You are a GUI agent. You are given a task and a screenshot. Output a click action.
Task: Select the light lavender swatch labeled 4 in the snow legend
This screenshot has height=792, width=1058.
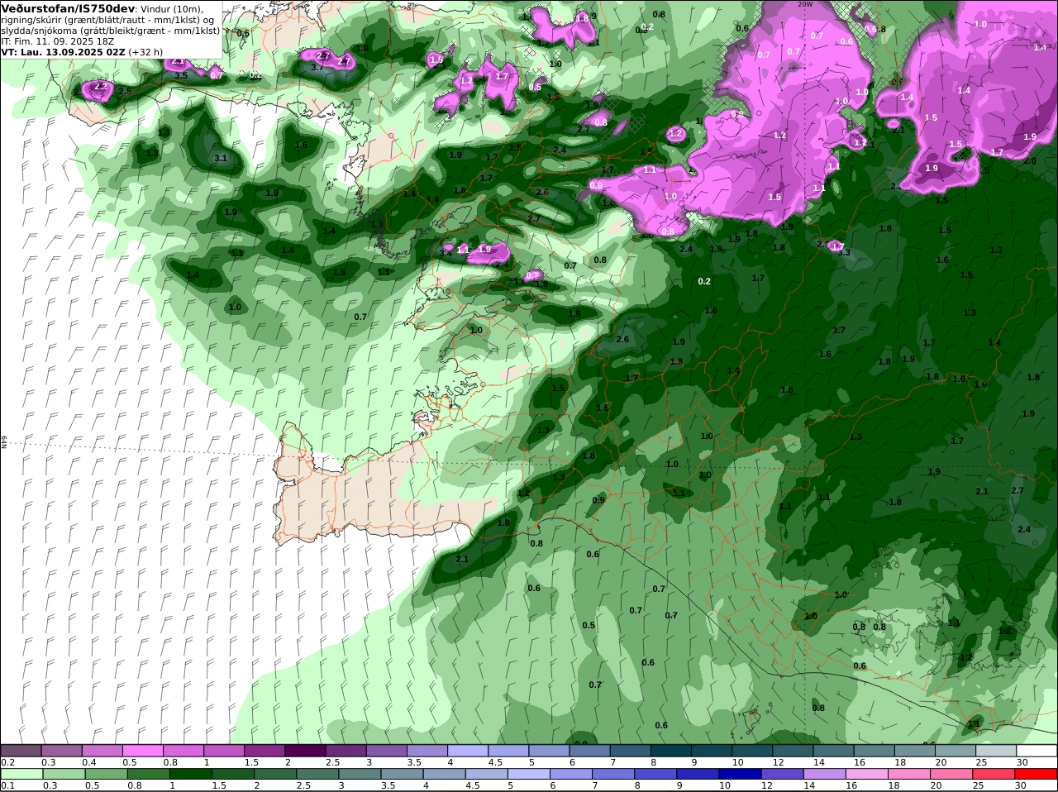click(468, 750)
